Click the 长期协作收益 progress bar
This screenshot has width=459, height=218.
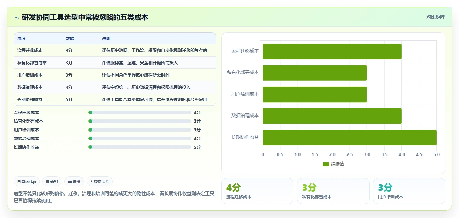pyautogui.click(x=140, y=147)
